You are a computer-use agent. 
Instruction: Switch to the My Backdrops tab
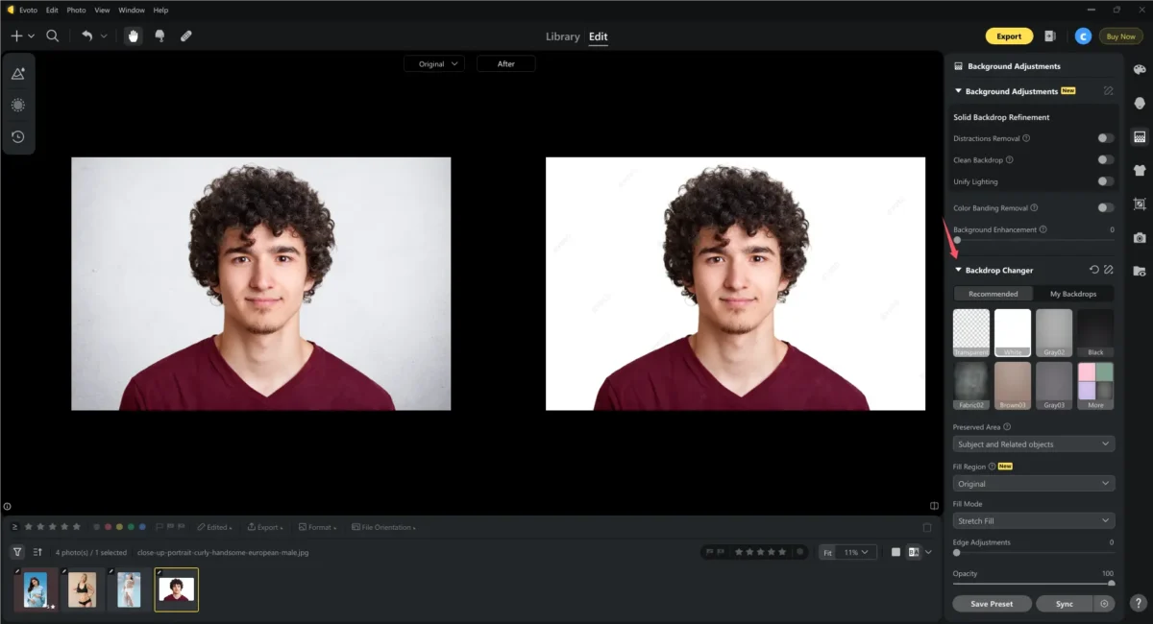click(x=1073, y=294)
